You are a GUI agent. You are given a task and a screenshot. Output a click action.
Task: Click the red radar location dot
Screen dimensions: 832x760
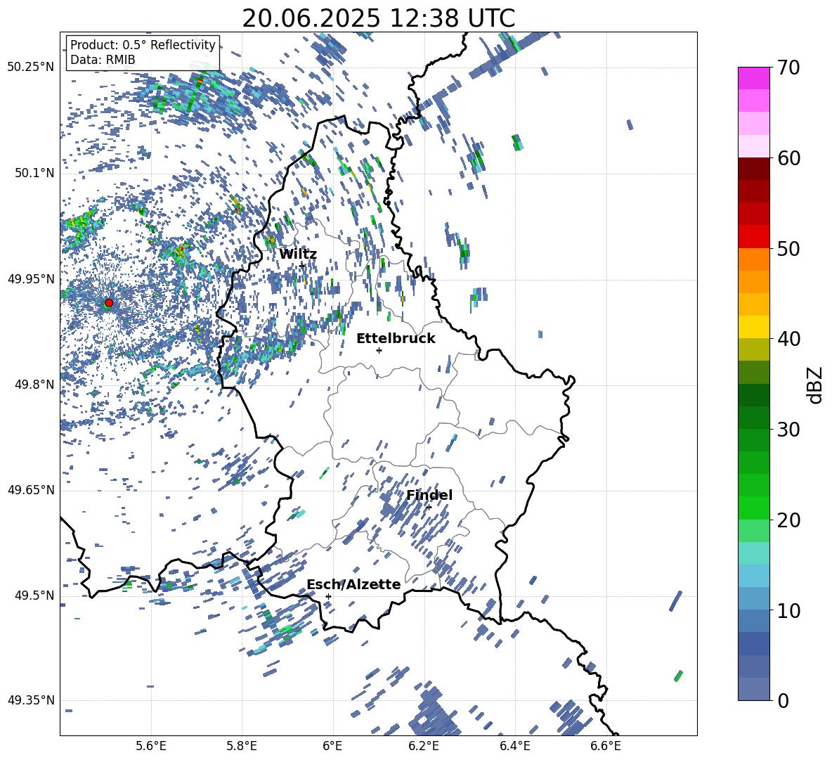pos(109,303)
